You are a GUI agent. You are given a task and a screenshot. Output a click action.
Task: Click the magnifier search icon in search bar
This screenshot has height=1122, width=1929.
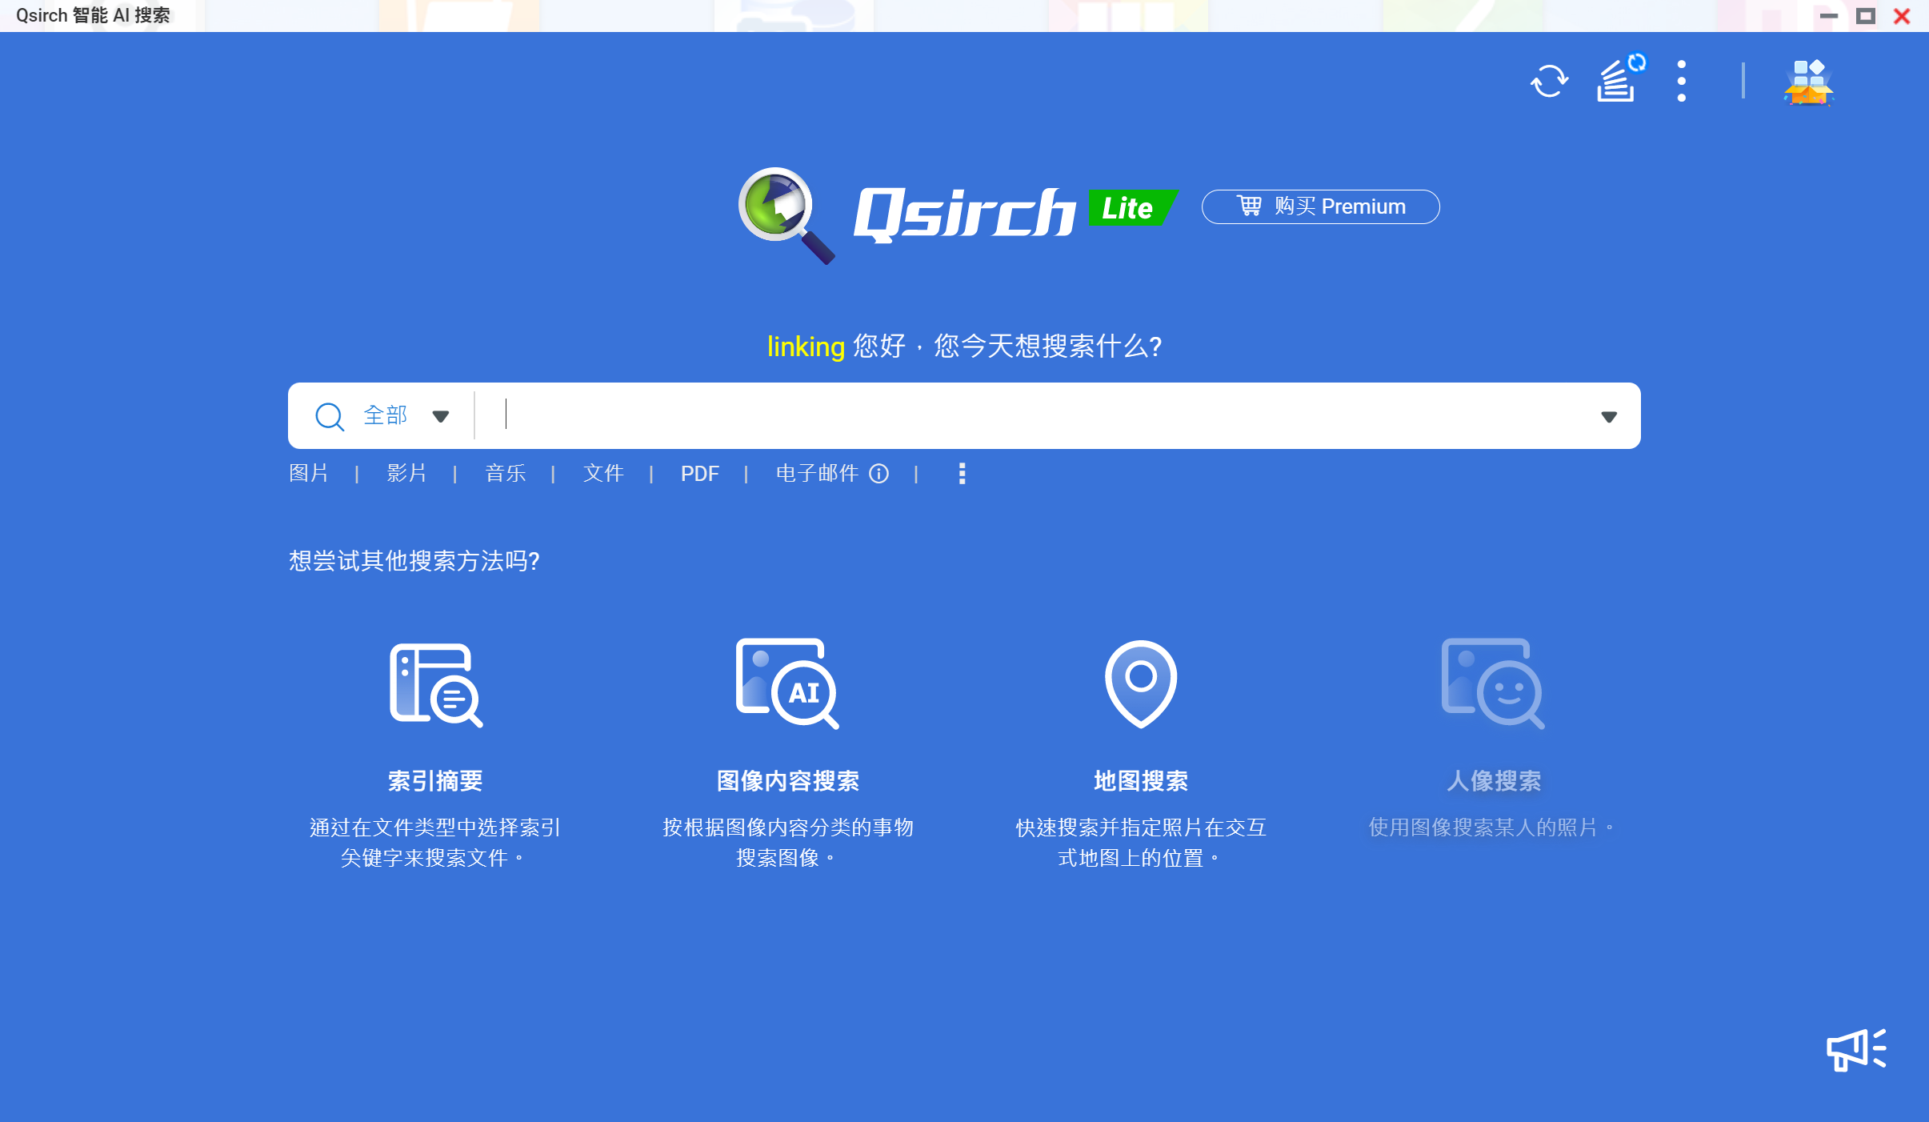click(329, 416)
